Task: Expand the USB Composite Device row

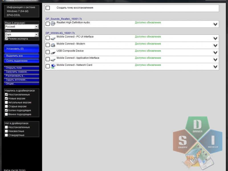Action: point(215,52)
